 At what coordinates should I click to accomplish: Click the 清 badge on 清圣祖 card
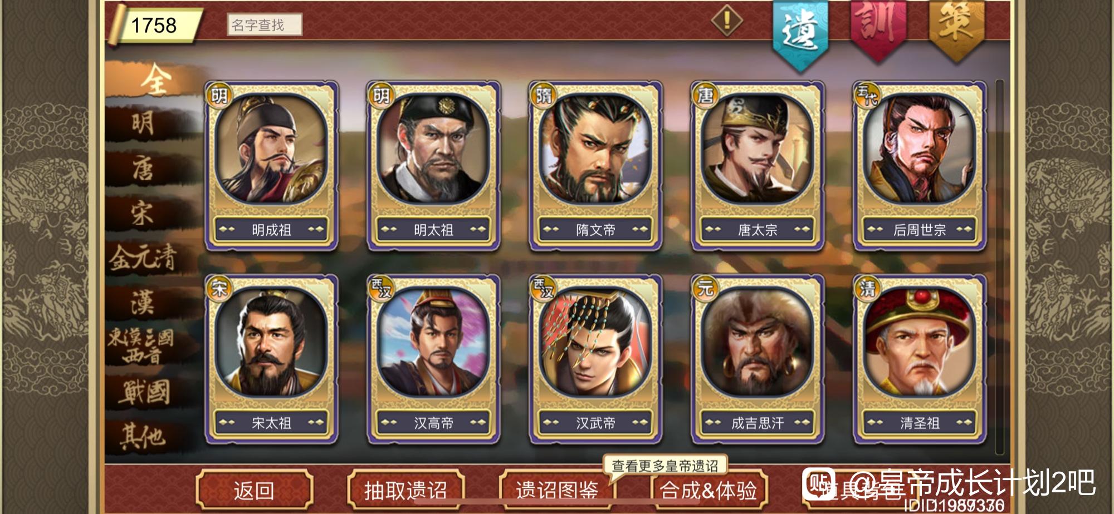pyautogui.click(x=867, y=288)
